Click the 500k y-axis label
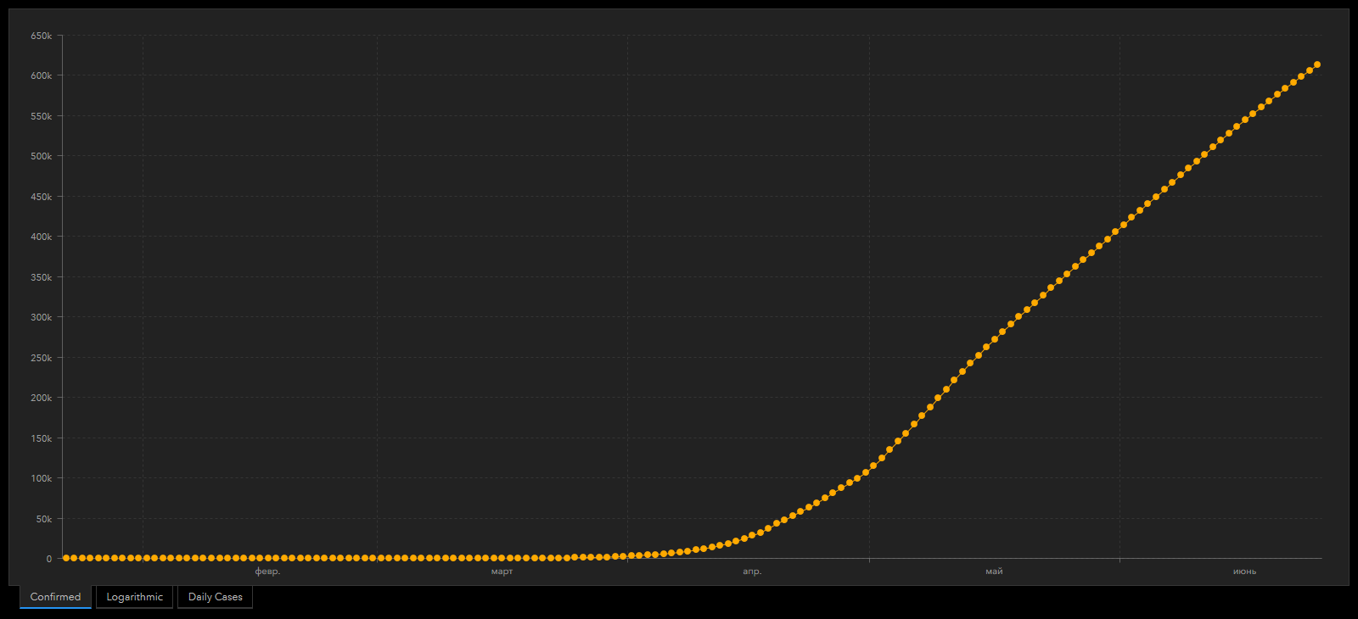 [x=42, y=156]
